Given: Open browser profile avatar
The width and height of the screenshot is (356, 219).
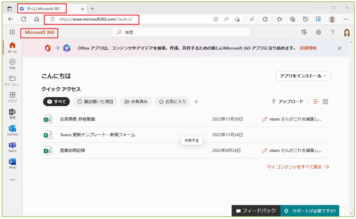Looking at the screenshot, I should pyautogui.click(x=332, y=19).
